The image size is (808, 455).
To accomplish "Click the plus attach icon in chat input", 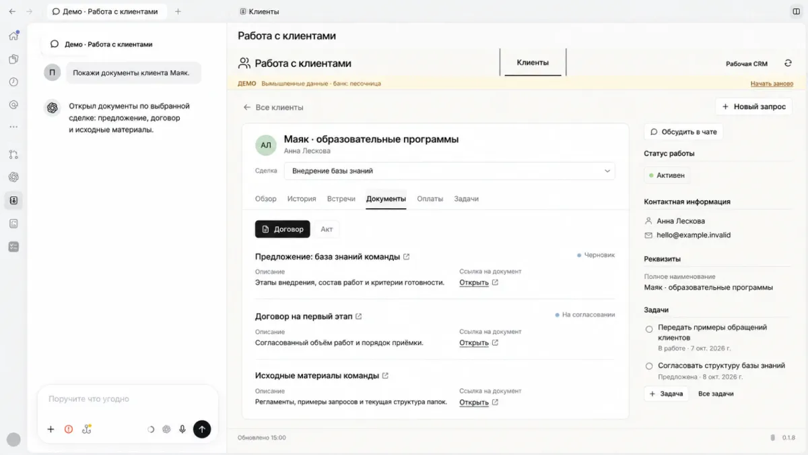I will [x=50, y=429].
